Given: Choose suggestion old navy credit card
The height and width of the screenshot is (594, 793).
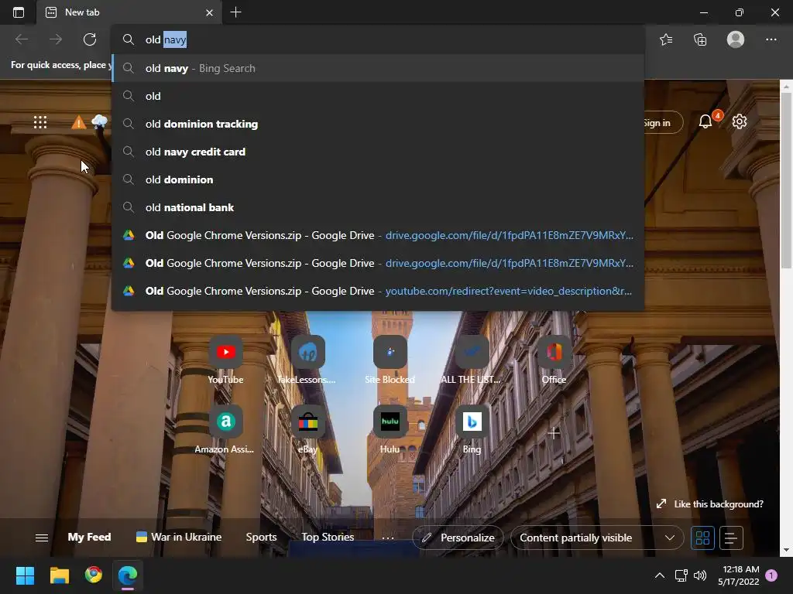Looking at the screenshot, I should coord(377,152).
